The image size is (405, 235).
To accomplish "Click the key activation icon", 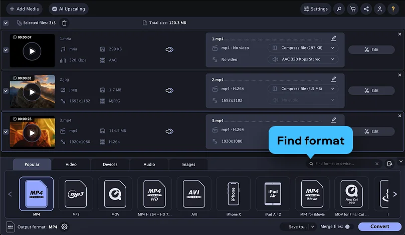I will click(x=339, y=9).
